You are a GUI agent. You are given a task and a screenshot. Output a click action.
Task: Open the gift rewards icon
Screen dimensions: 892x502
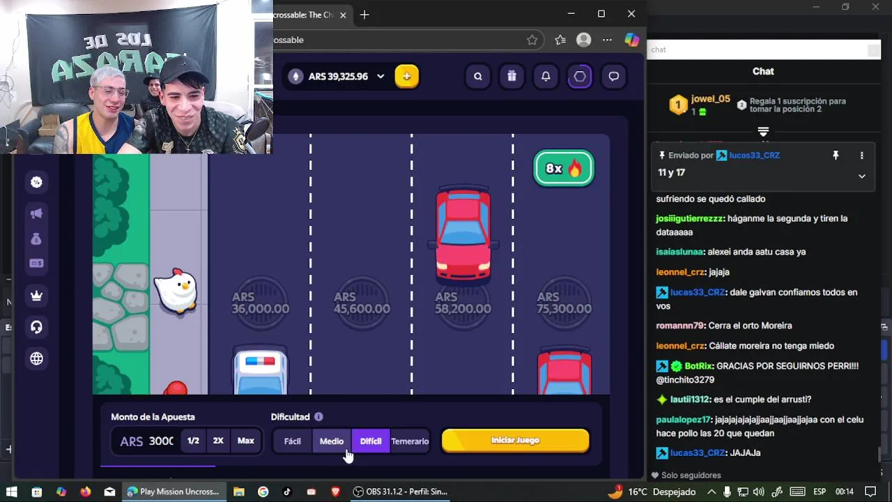[x=512, y=77]
